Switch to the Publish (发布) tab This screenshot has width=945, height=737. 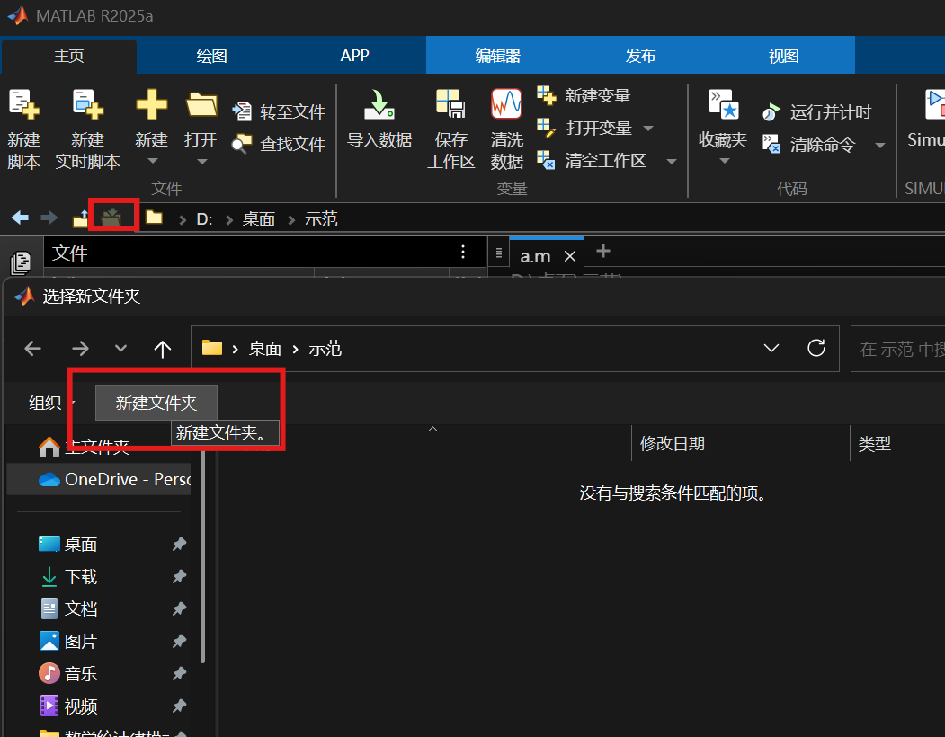(x=640, y=56)
